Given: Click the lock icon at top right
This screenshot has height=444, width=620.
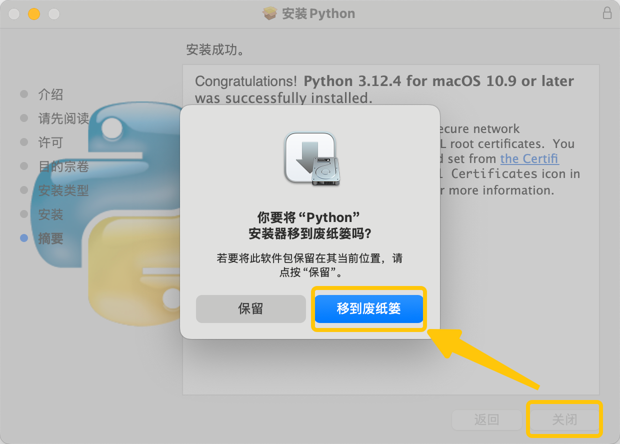Looking at the screenshot, I should 607,13.
